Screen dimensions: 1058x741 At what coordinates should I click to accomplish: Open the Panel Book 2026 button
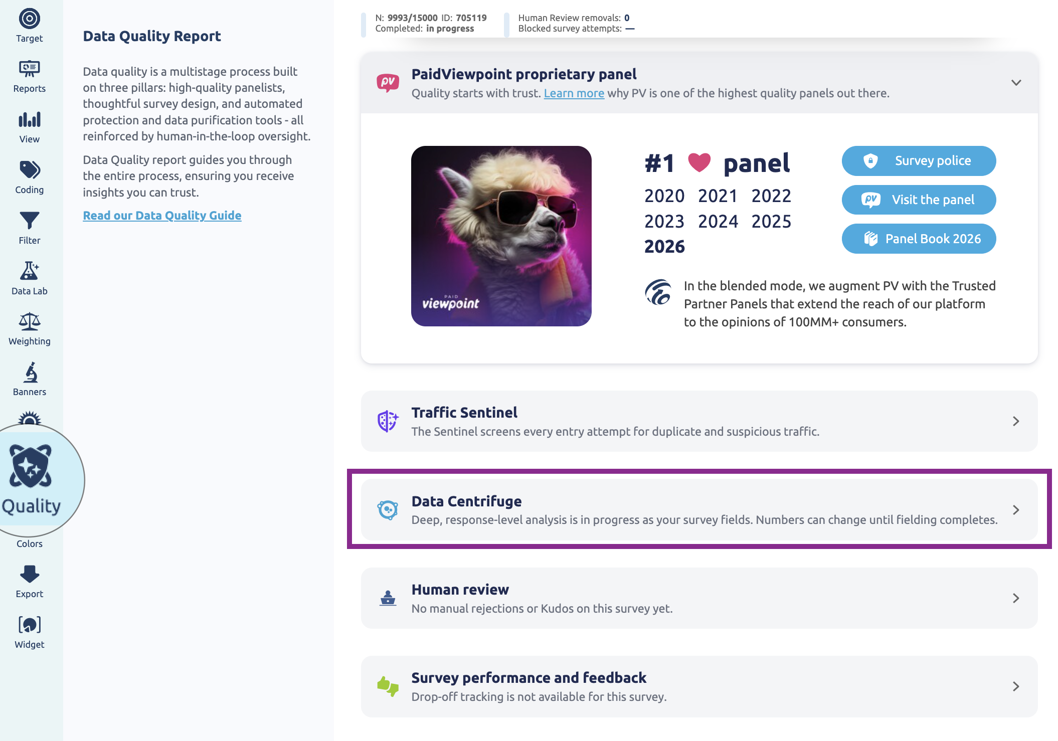point(919,239)
